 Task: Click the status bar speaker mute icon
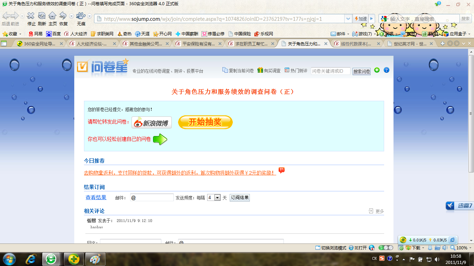click(445, 248)
